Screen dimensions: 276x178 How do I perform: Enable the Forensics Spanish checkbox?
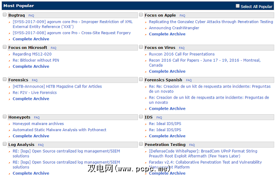pyautogui.click(x=141, y=79)
